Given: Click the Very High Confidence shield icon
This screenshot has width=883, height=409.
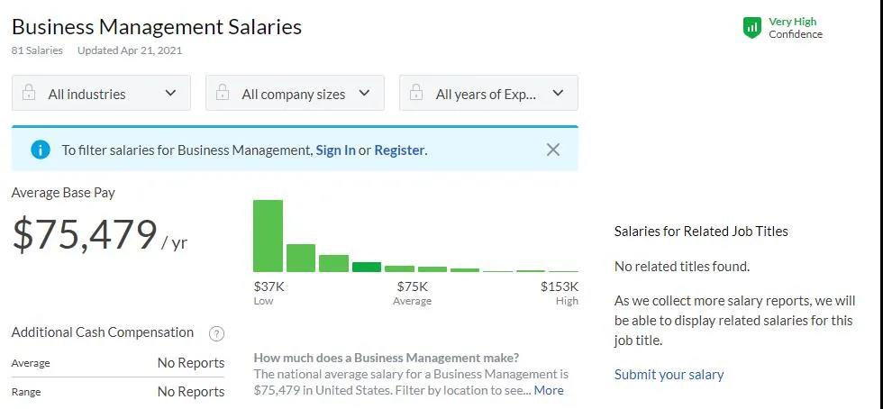Looking at the screenshot, I should coord(751,28).
